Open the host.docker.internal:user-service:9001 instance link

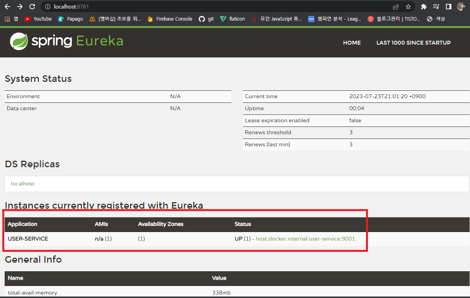tap(305, 239)
